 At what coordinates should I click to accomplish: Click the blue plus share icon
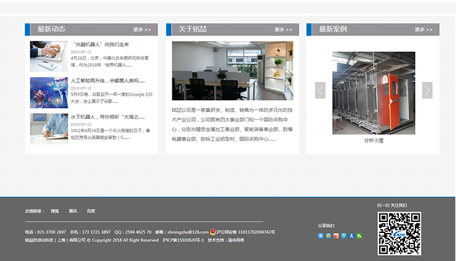pos(321,236)
